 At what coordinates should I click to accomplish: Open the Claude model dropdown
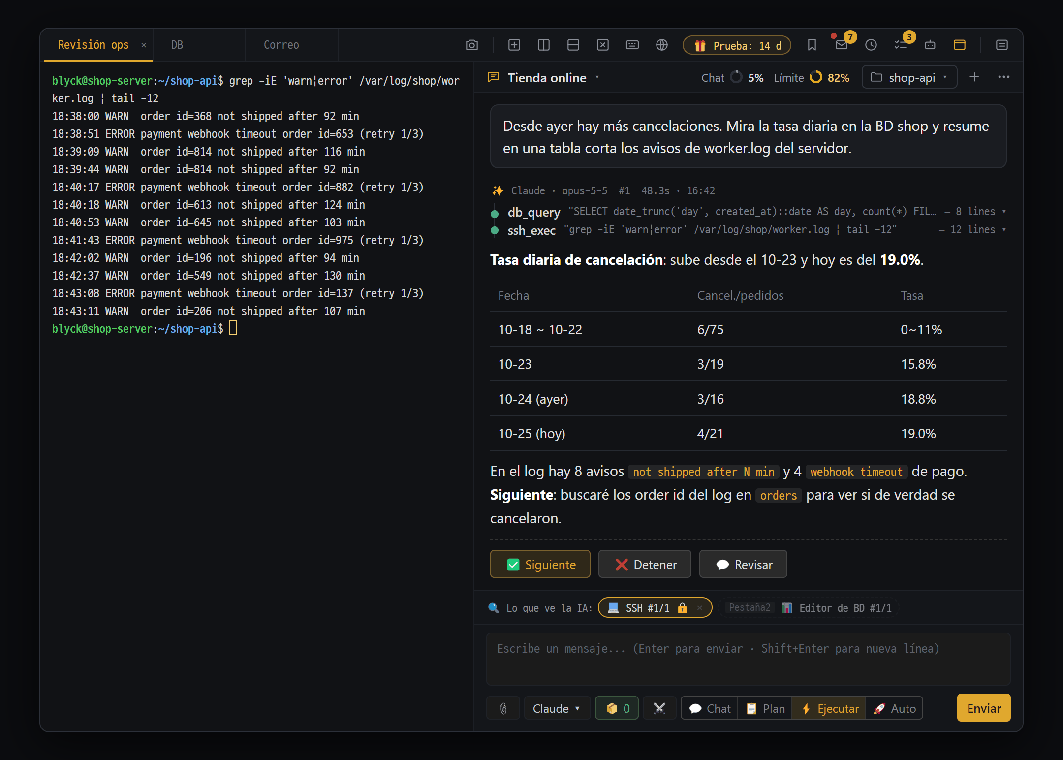point(557,708)
